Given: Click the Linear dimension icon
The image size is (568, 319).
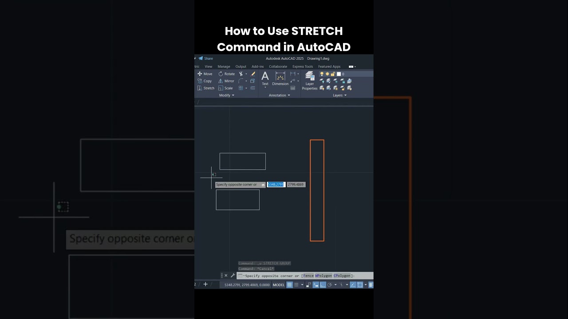Looking at the screenshot, I should tap(293, 74).
